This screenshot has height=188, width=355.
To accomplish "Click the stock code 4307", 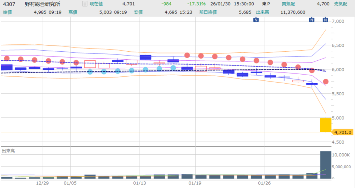I will tap(8, 4).
